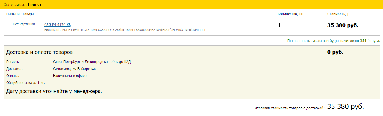Select delivery value 'Самовывоз, м. Выборгская'
The width and height of the screenshot is (383, 116).
pos(75,69)
